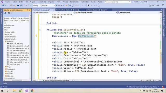Click the volume icon in the system tray

coord(150,91)
